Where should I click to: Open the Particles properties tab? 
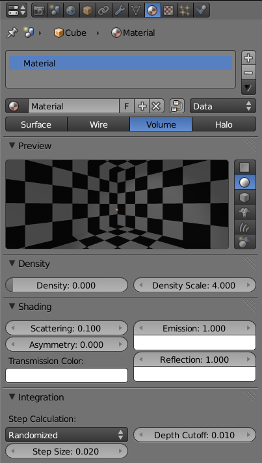185,10
